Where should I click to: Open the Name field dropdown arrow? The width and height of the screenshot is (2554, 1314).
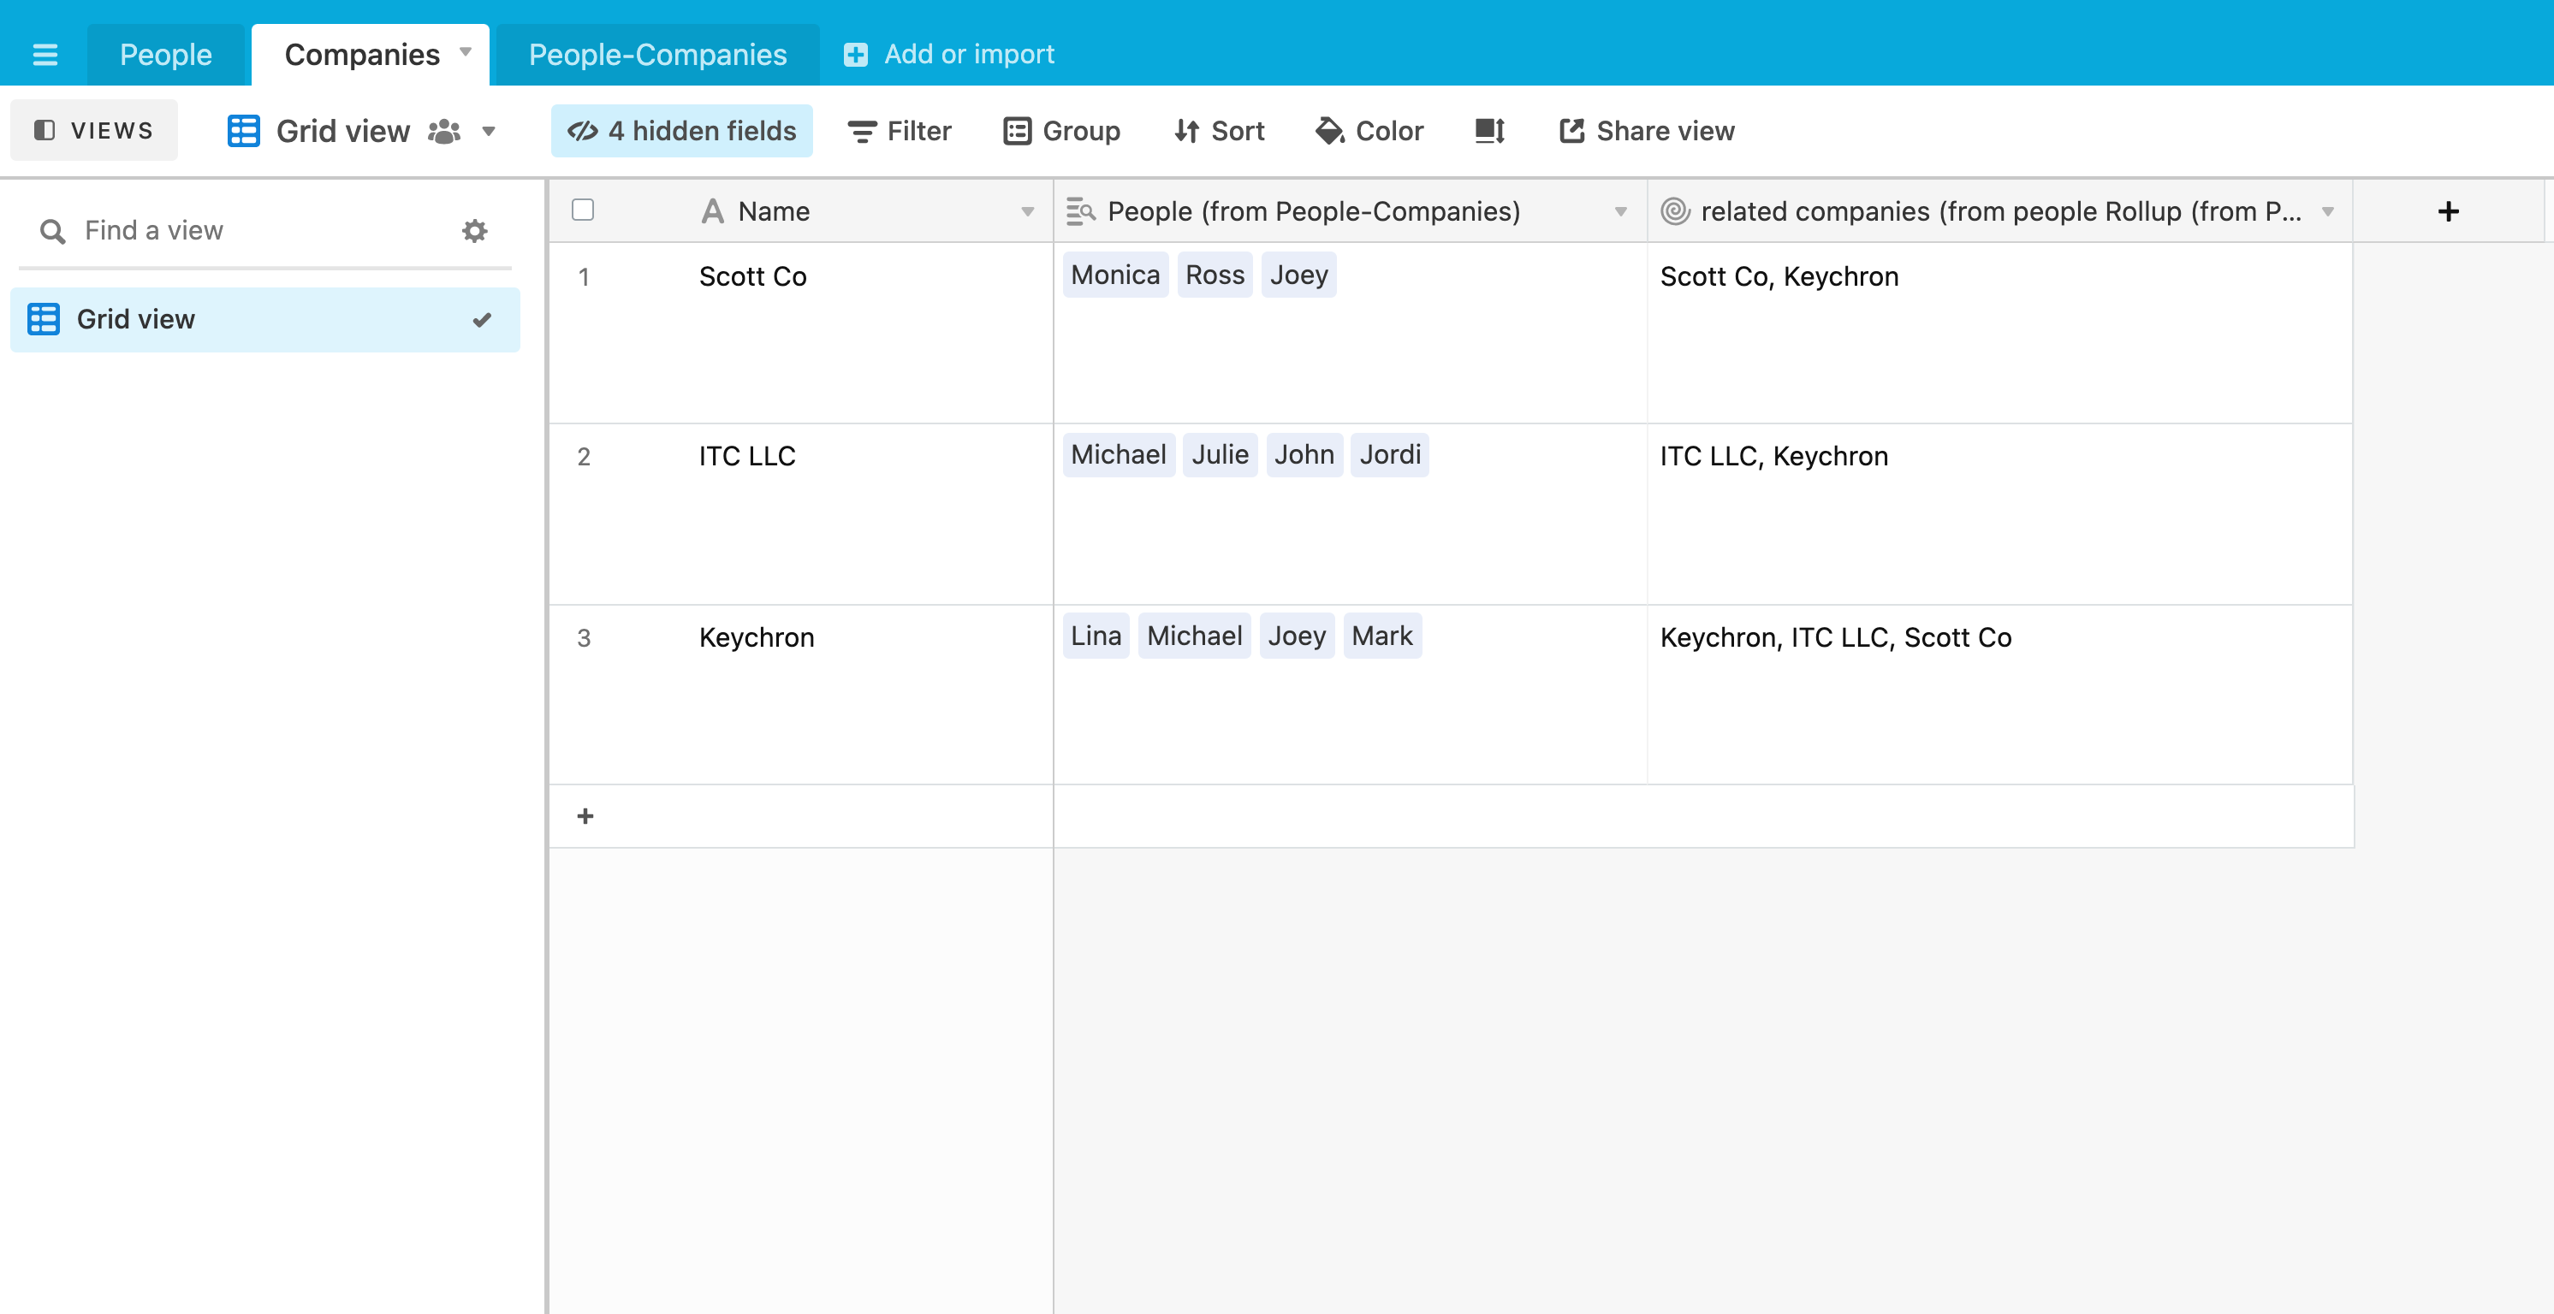tap(1027, 212)
